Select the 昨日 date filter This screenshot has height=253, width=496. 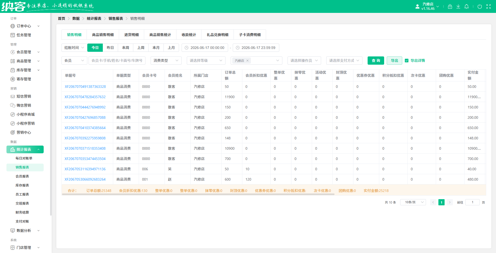tap(110, 48)
